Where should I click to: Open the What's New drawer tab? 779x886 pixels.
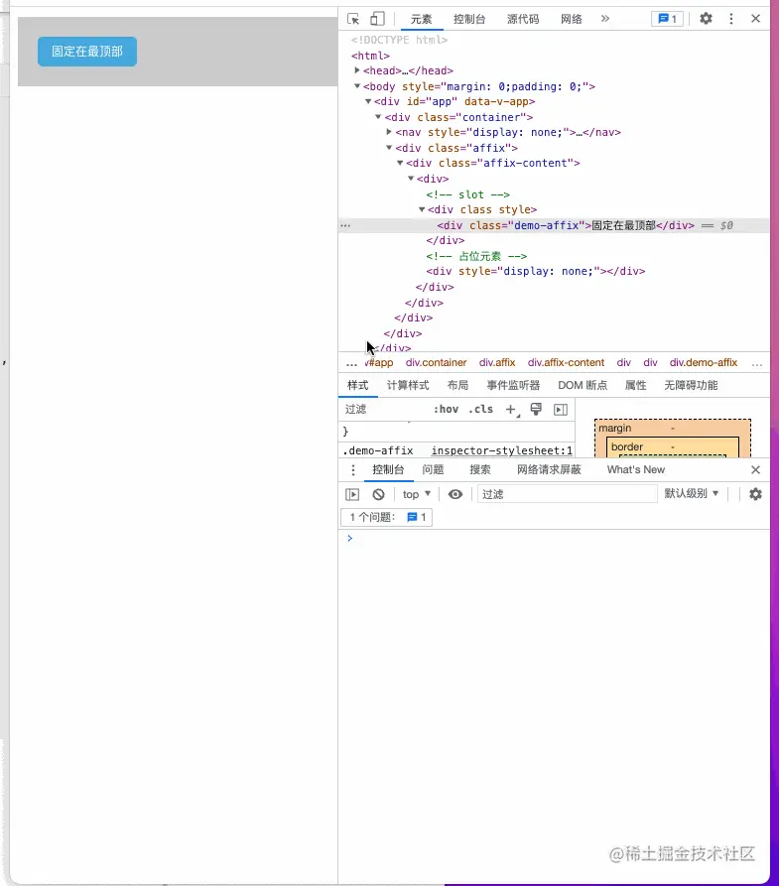coord(636,469)
